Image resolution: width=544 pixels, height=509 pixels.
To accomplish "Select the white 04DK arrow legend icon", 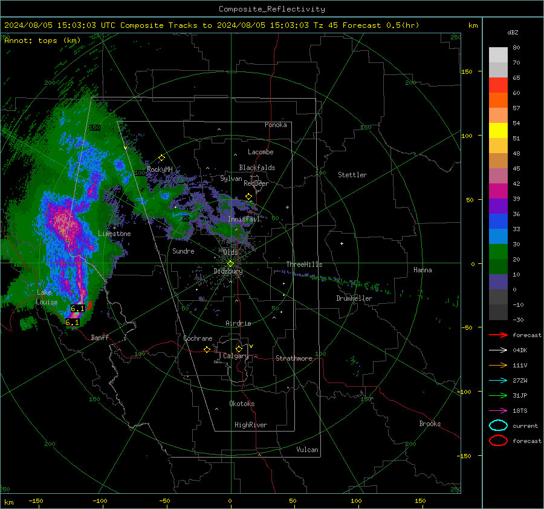I will click(498, 350).
